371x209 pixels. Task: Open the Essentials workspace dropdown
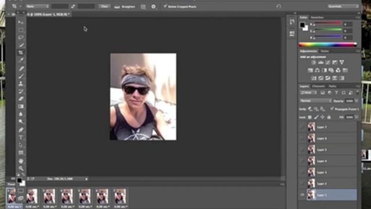pos(343,6)
